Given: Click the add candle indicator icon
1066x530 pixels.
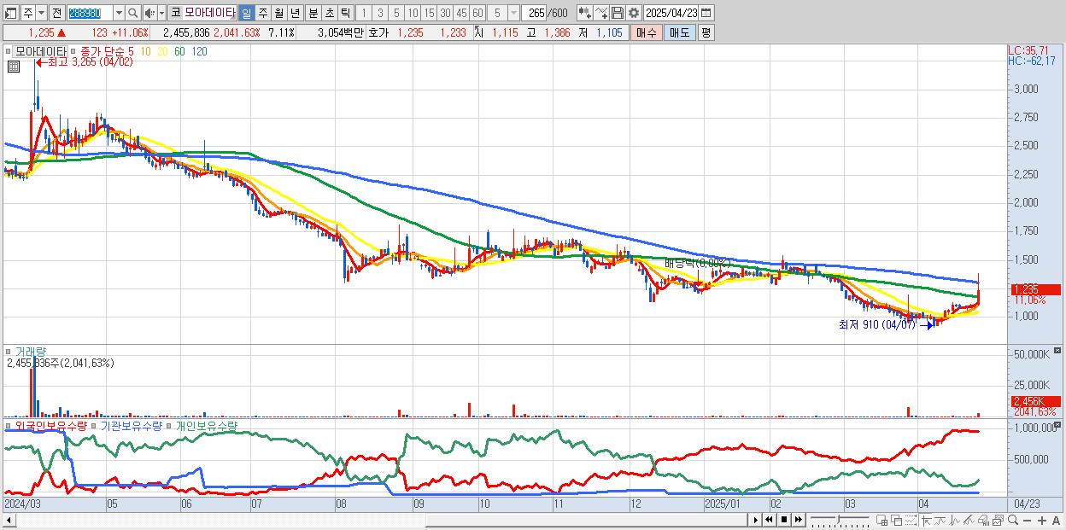Looking at the screenshot, I should point(584,13).
